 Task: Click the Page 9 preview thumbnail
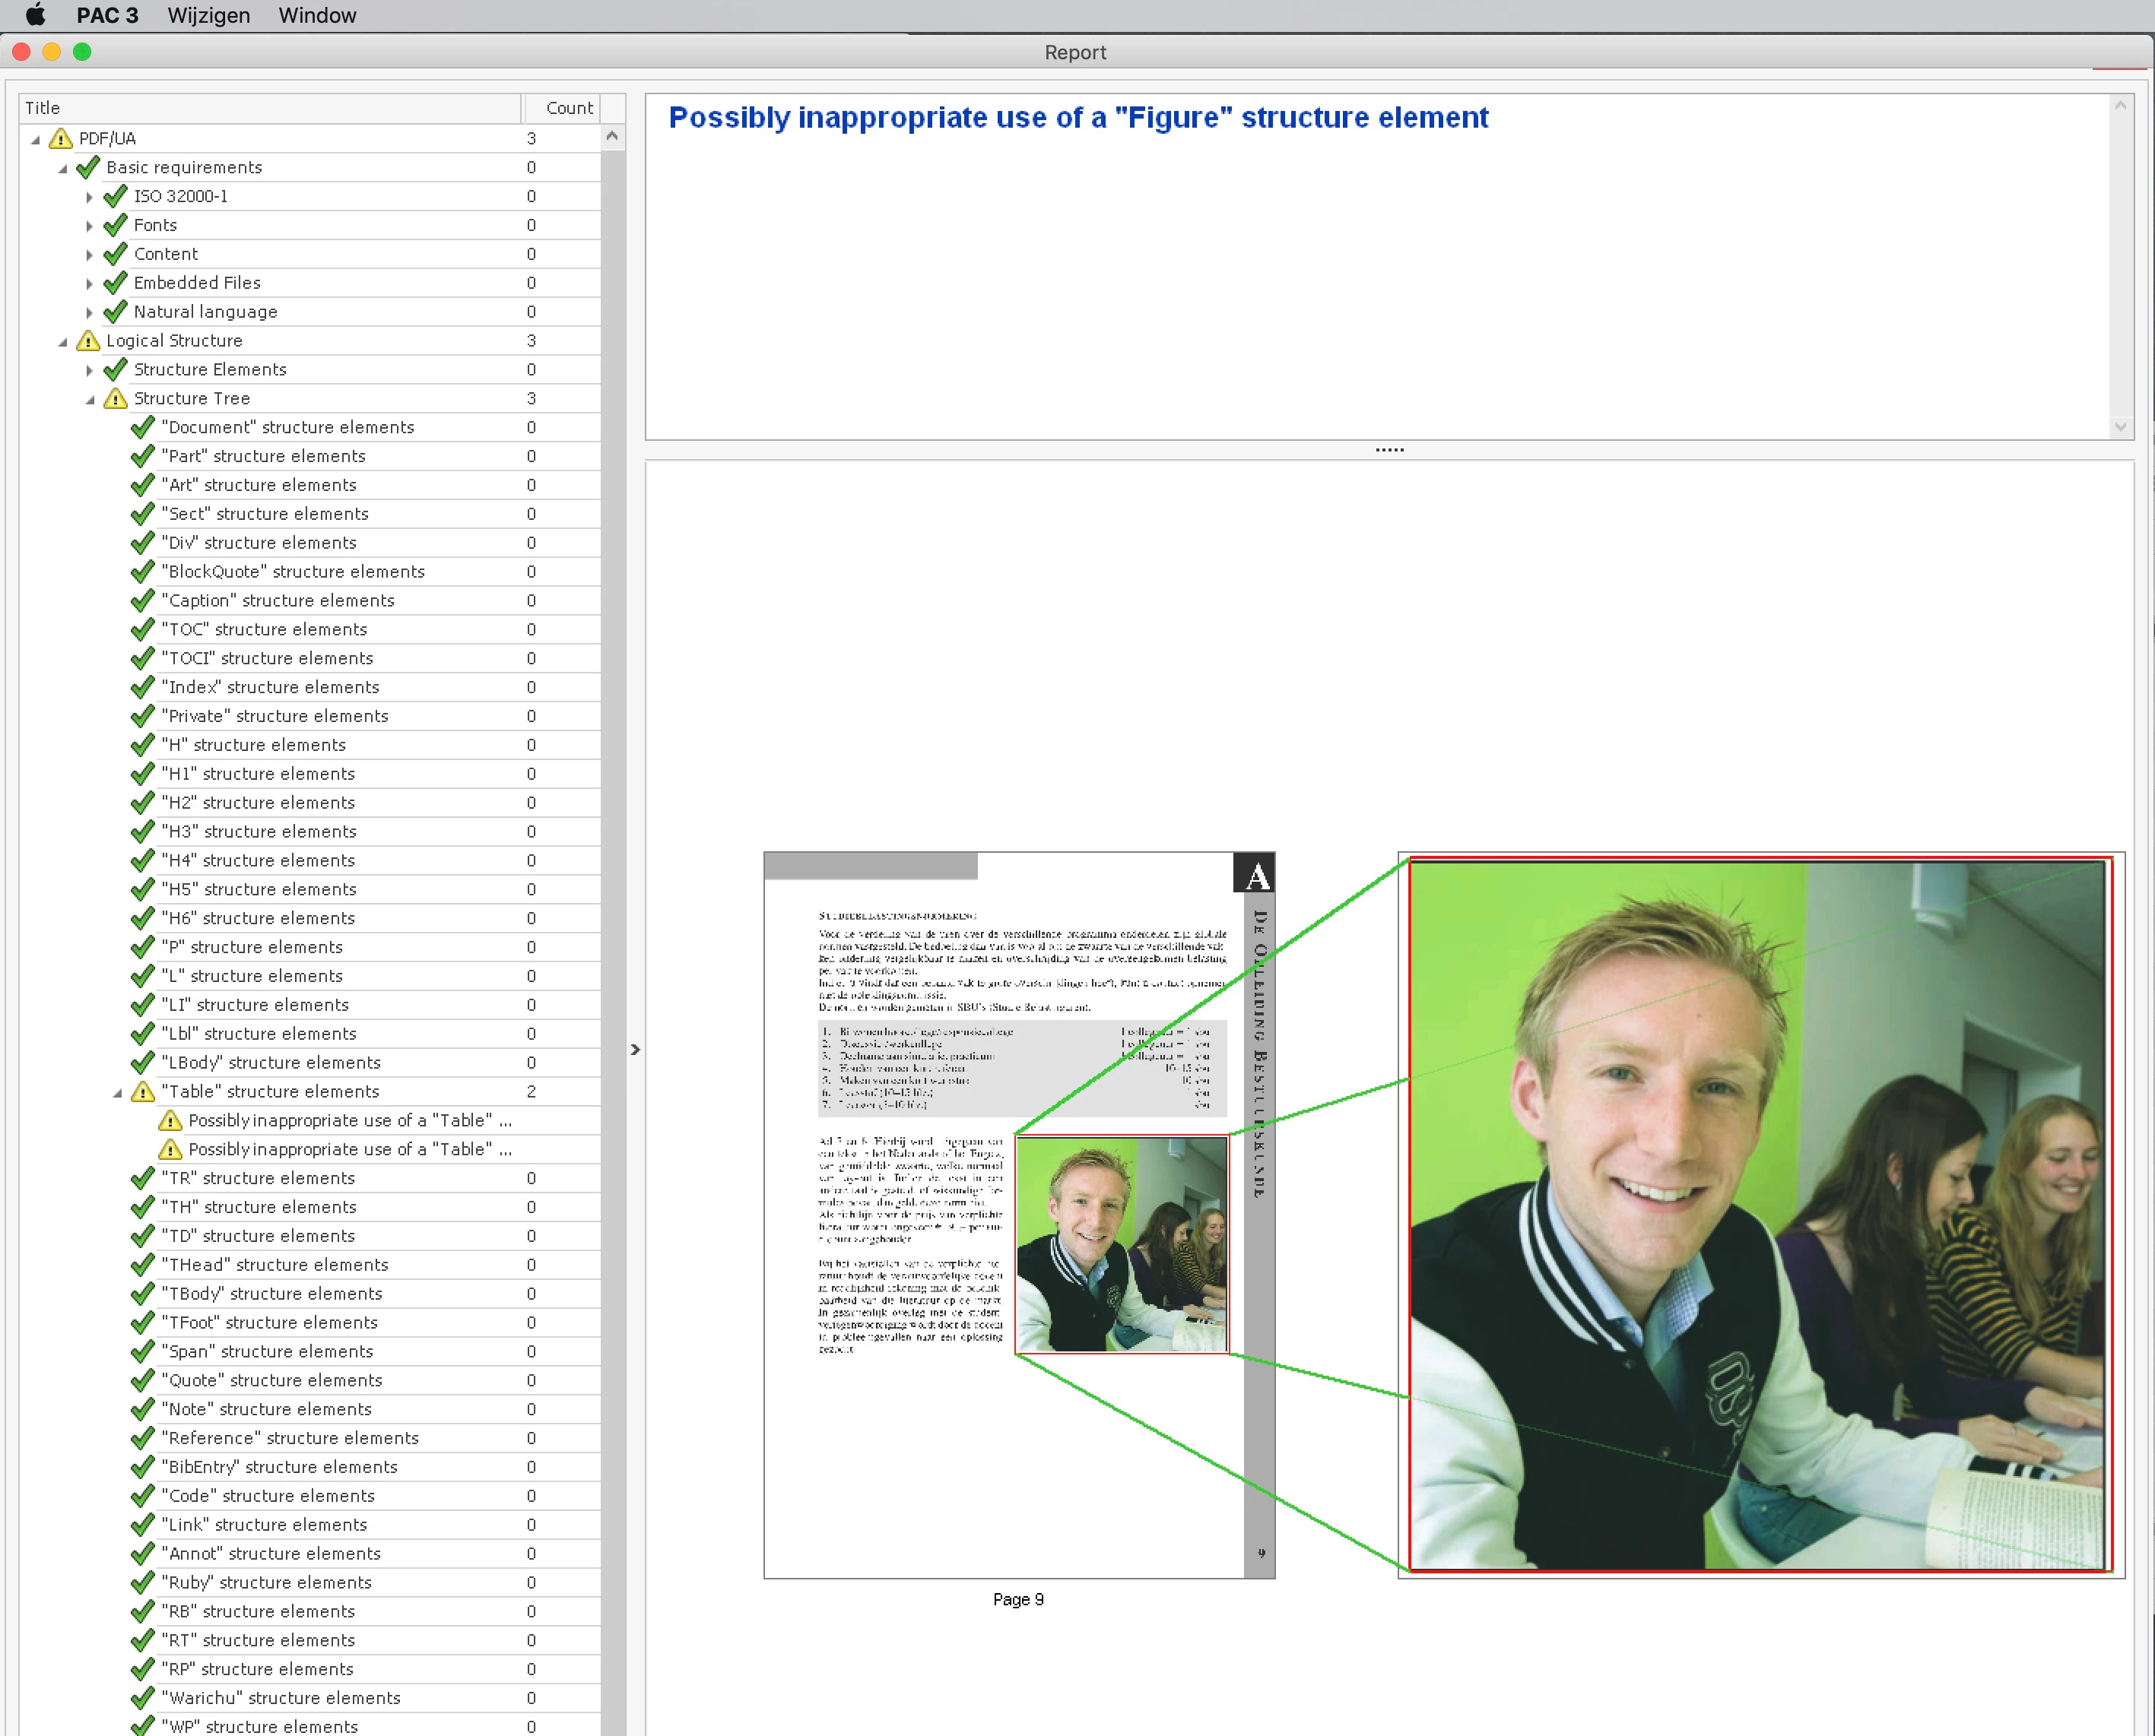pos(1018,1215)
